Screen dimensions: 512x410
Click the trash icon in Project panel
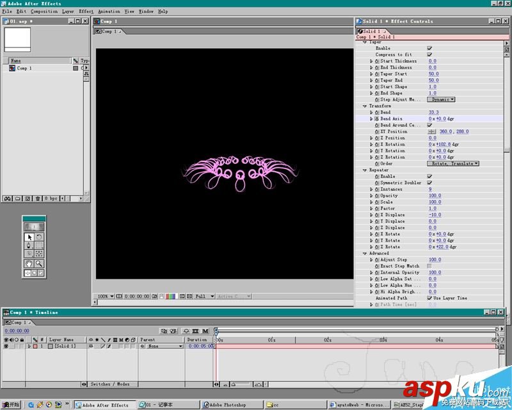click(x=37, y=199)
